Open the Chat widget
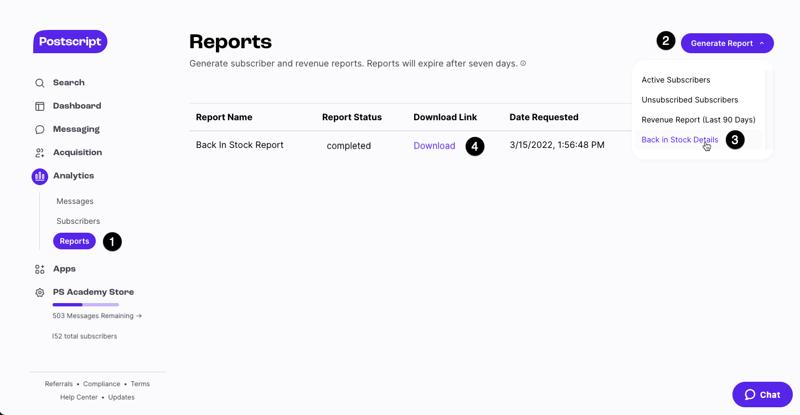The height and width of the screenshot is (415, 800). [762, 394]
